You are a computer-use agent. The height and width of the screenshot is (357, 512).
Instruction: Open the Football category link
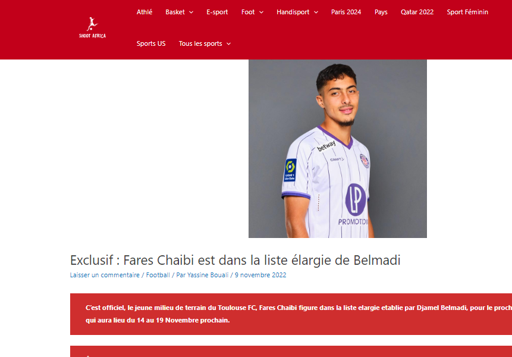point(158,275)
